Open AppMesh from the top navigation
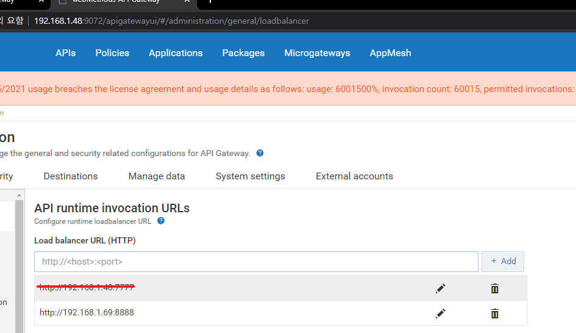576x333 pixels. 390,53
